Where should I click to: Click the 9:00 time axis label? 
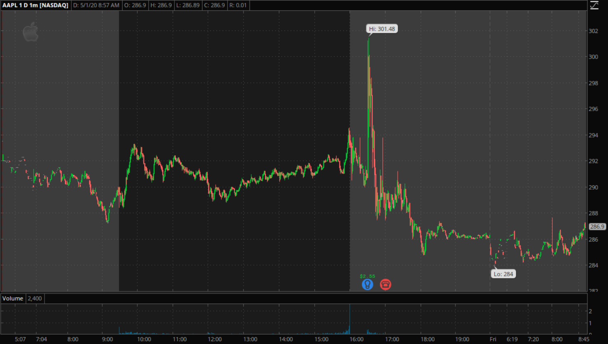(107, 339)
